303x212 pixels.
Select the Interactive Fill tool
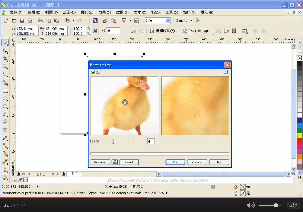[5, 178]
